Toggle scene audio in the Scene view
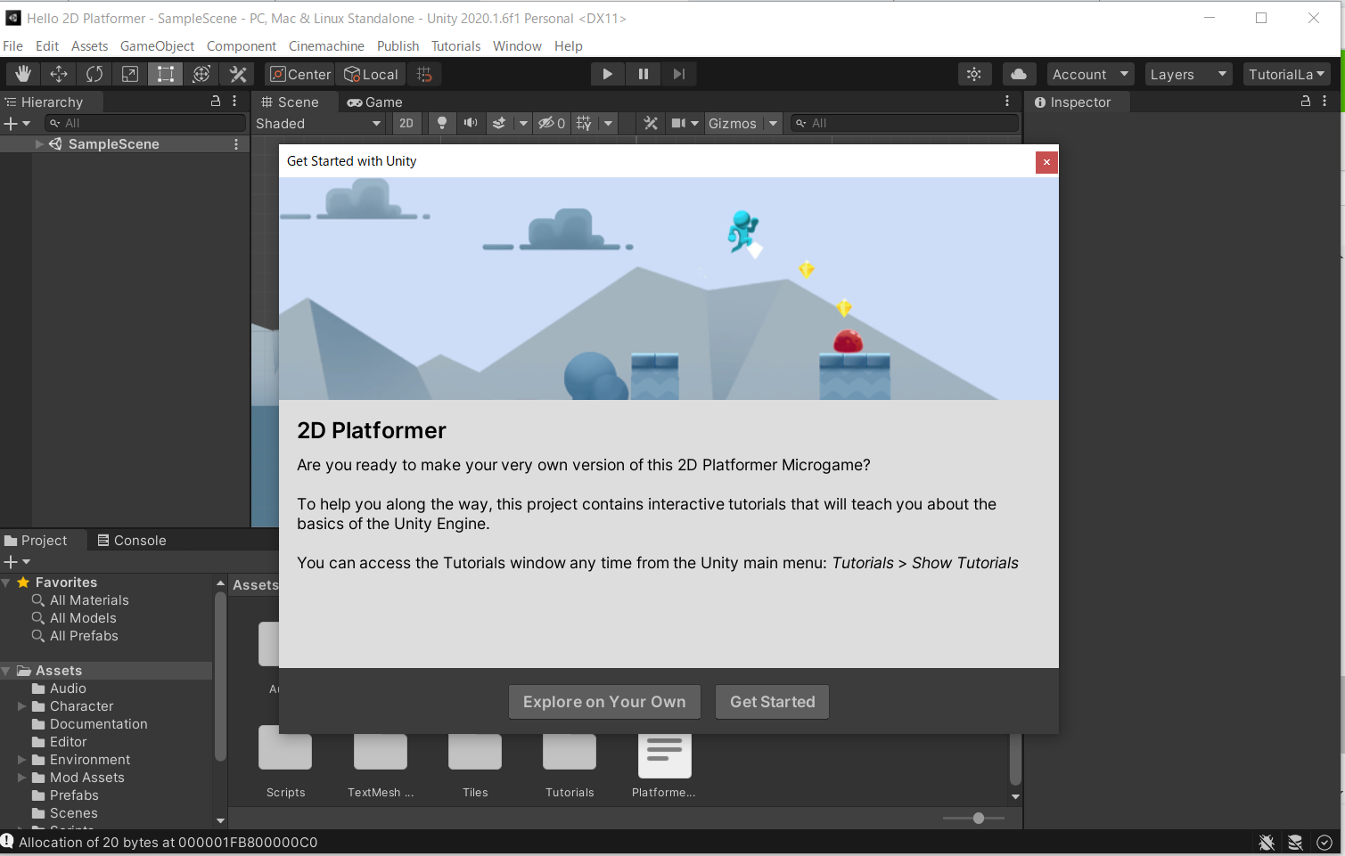 click(471, 123)
